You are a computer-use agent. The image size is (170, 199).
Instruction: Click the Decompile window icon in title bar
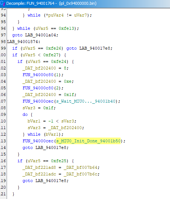point(3,3)
